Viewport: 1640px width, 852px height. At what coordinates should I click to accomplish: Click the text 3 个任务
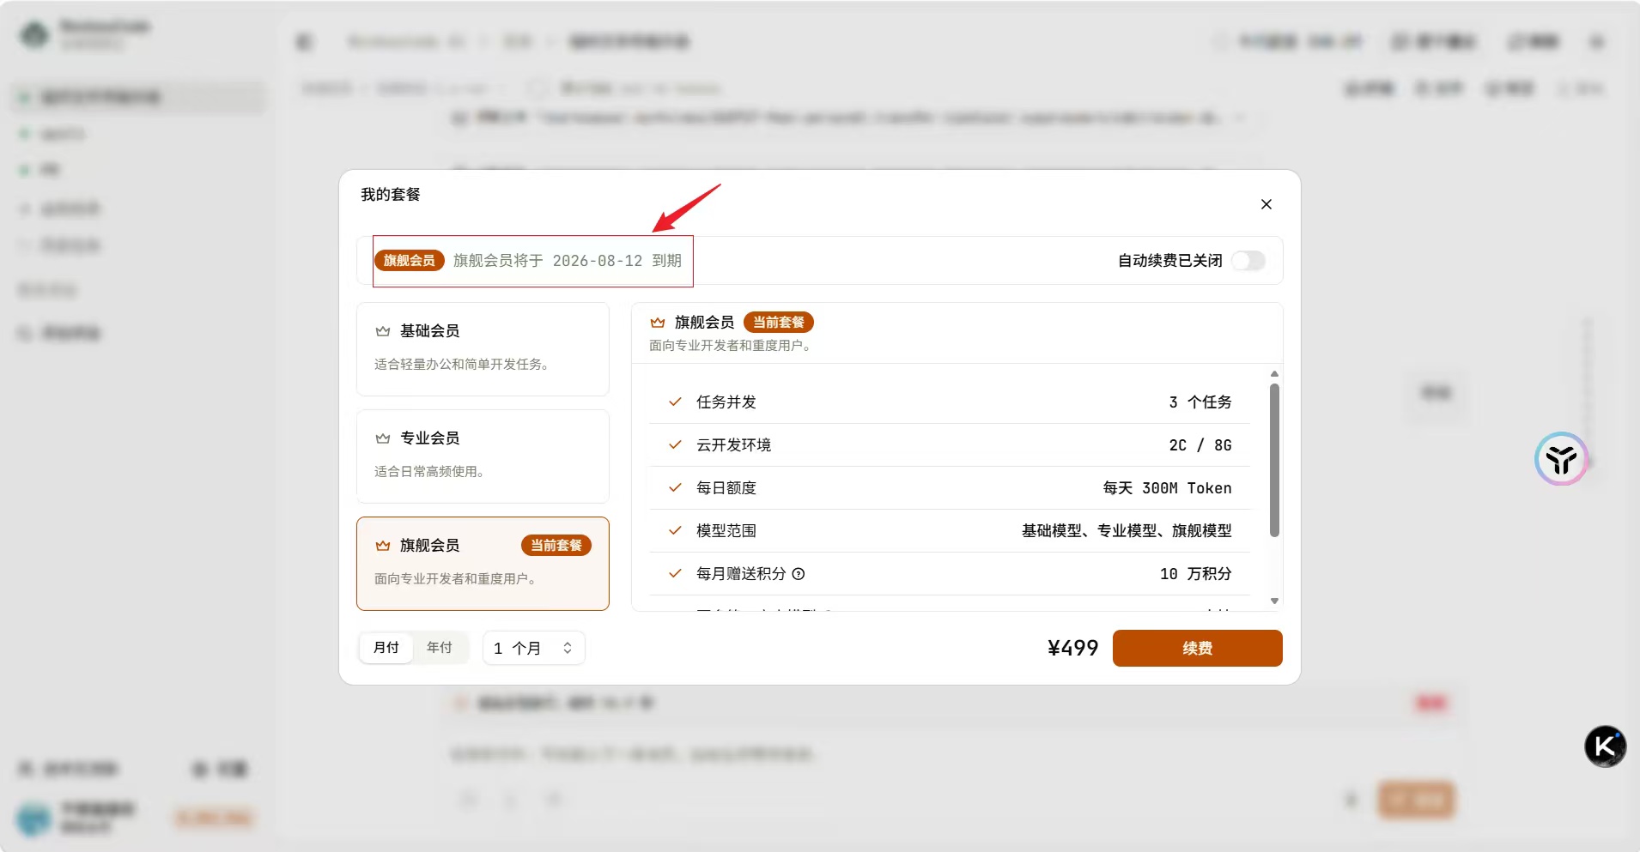click(x=1200, y=402)
